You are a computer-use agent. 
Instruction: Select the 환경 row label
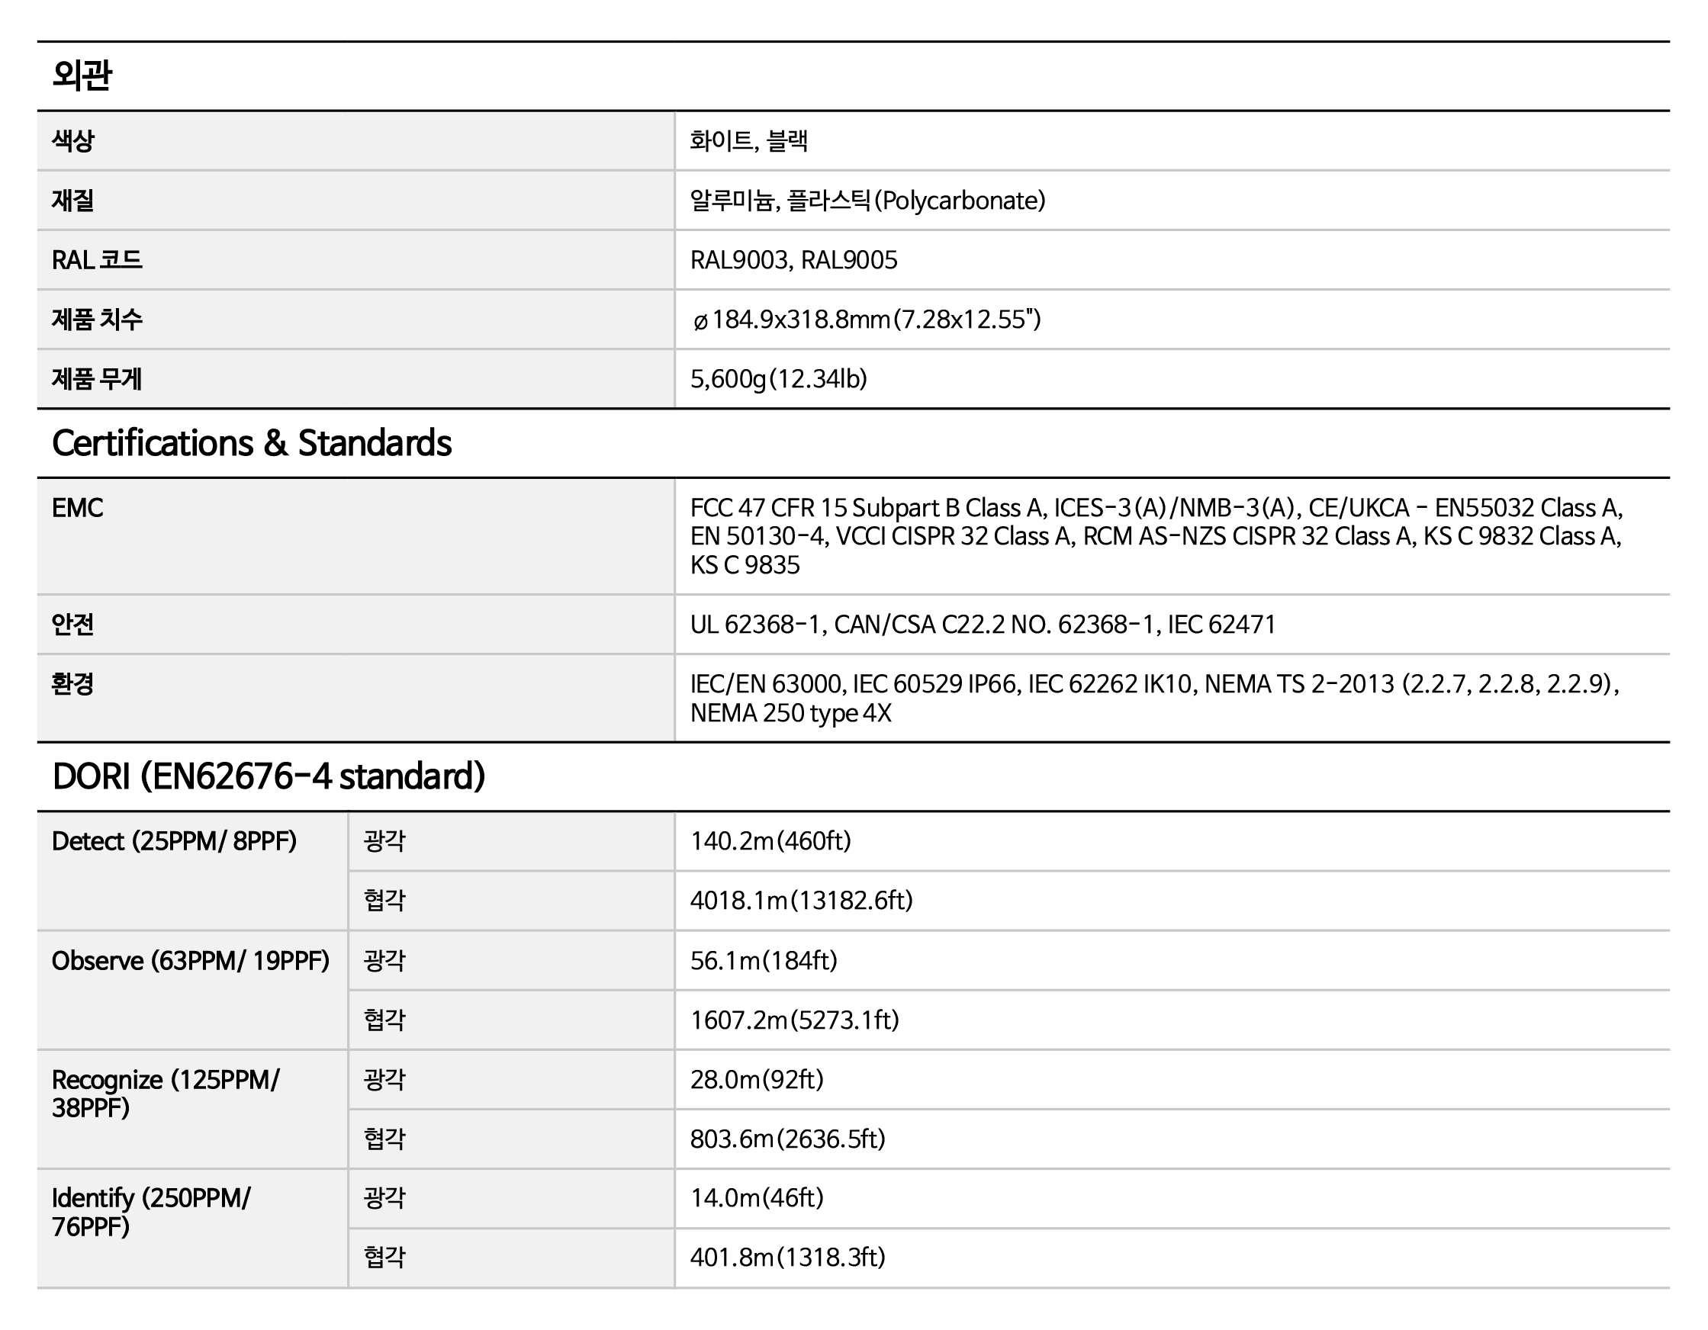tap(72, 684)
